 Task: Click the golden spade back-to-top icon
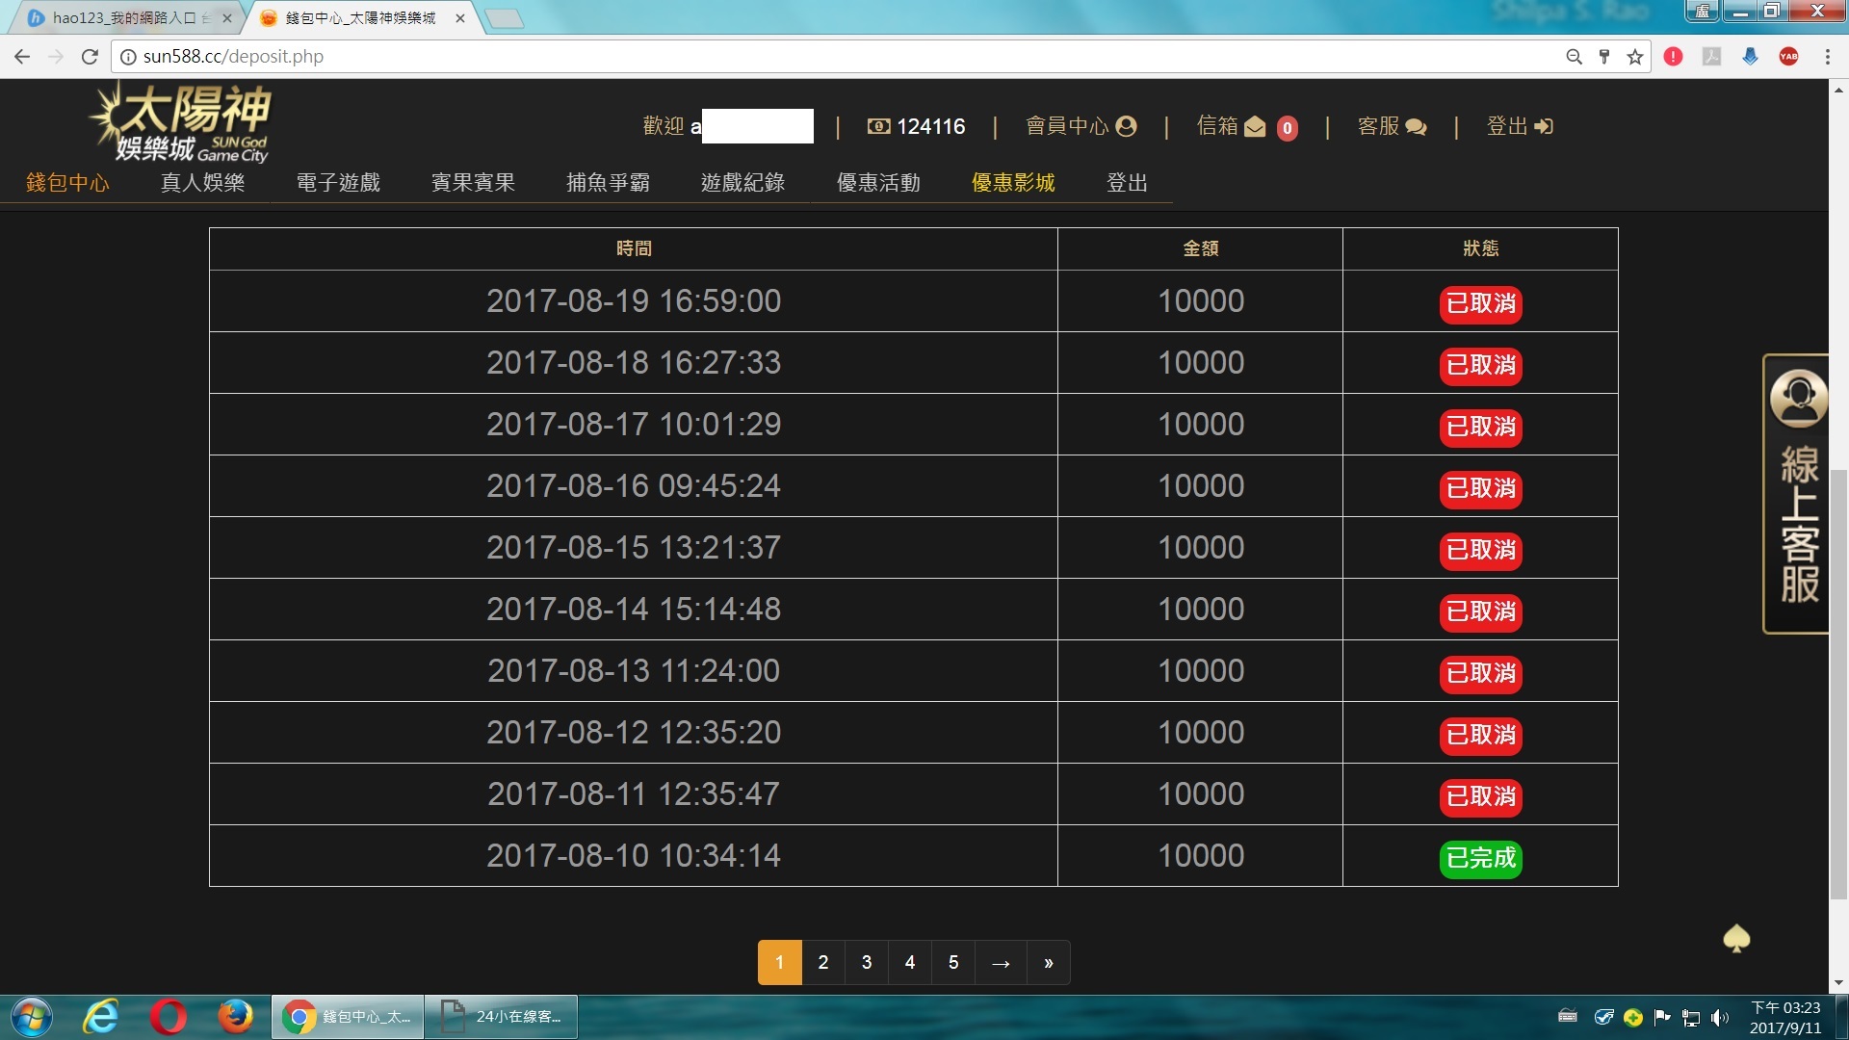coord(1736,938)
